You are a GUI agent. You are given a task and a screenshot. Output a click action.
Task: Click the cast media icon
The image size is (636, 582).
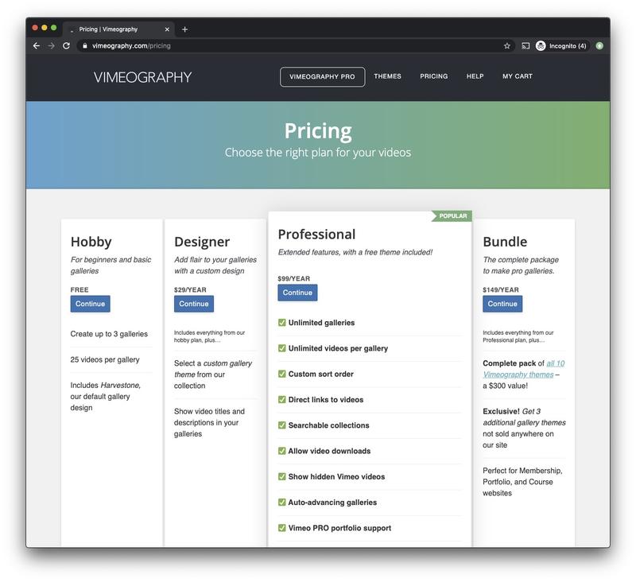click(525, 46)
